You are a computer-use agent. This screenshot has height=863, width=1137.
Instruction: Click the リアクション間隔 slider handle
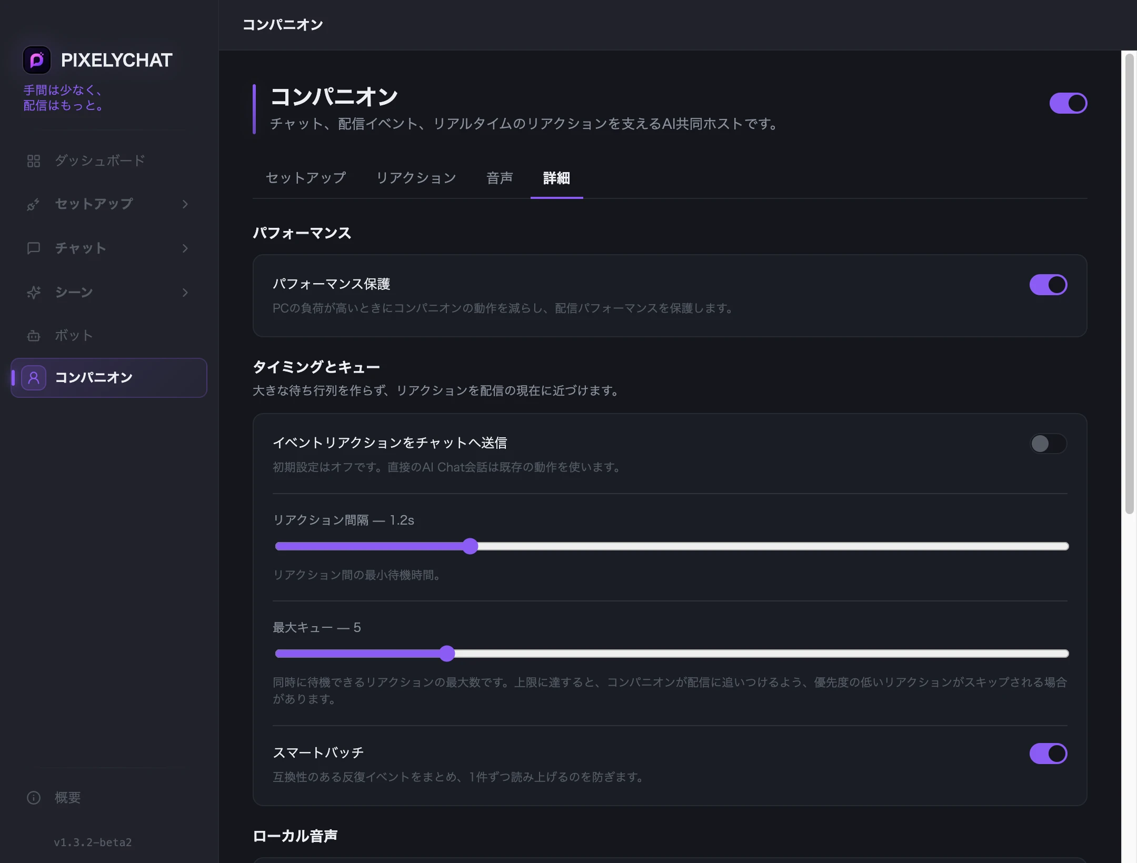click(470, 546)
